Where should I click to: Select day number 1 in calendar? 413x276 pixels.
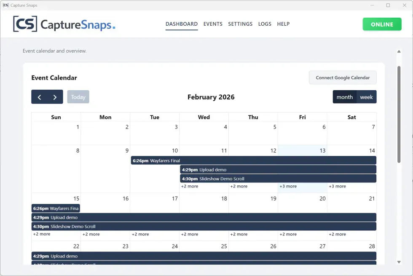pos(78,127)
